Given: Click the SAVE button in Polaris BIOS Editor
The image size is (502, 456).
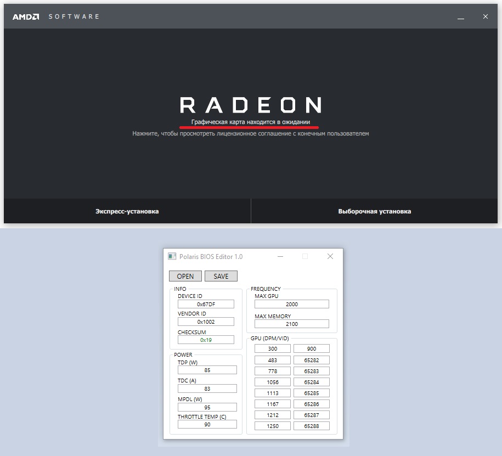Looking at the screenshot, I should 221,276.
